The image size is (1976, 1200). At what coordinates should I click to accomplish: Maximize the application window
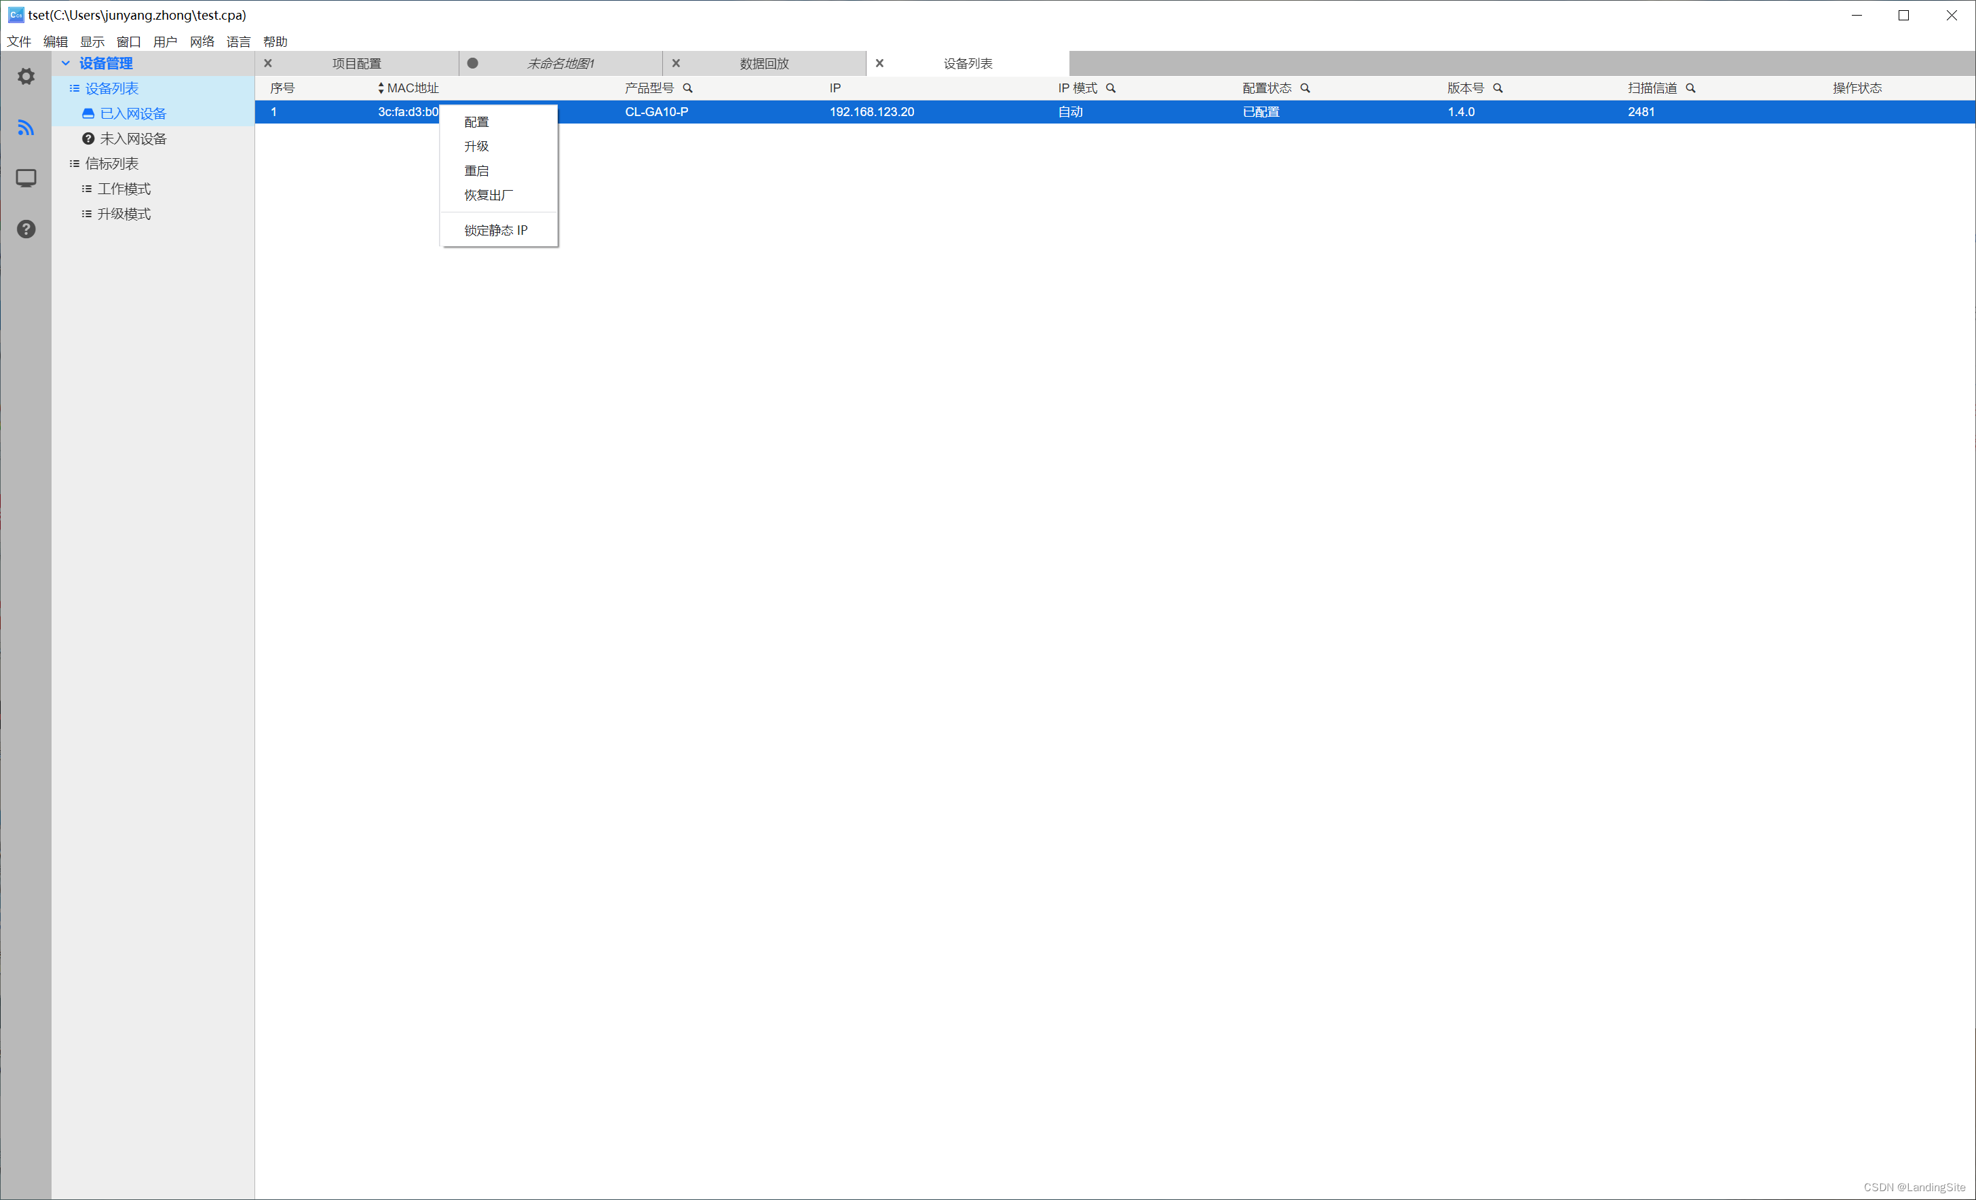click(1904, 15)
